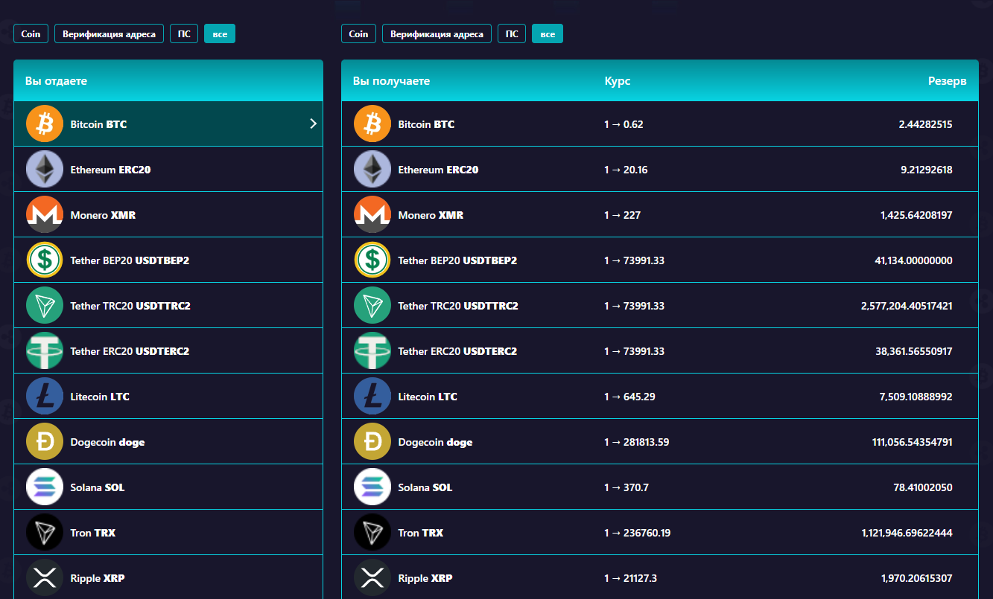This screenshot has height=599, width=993.
Task: Choose Tether ERC20 USDTERC2 to give
Action: (x=130, y=351)
